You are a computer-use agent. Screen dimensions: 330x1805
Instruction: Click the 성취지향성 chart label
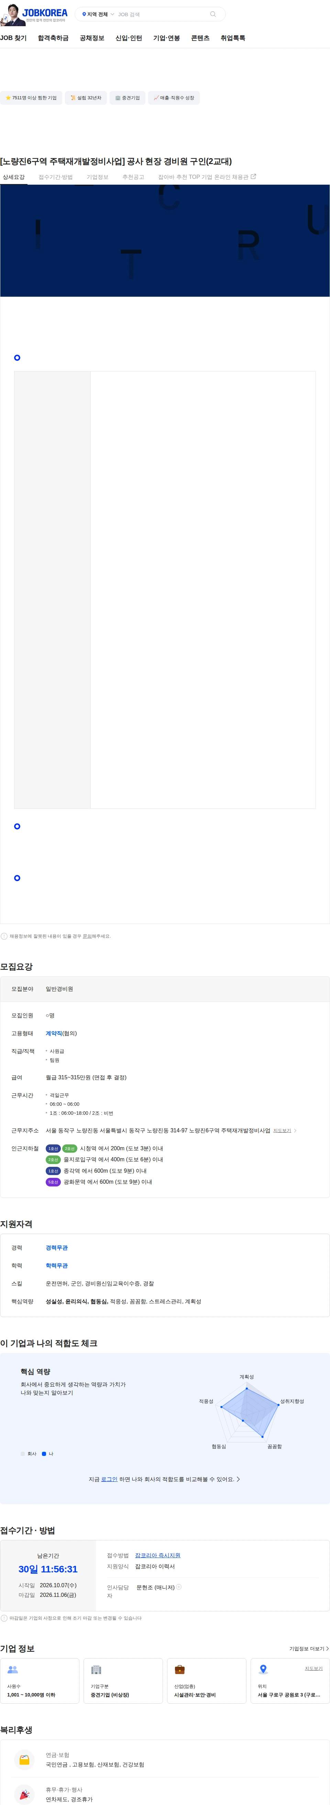click(292, 1401)
